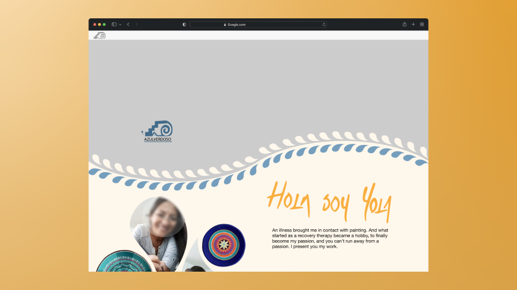Go back to the previous page
The image size is (517, 290).
click(x=128, y=25)
